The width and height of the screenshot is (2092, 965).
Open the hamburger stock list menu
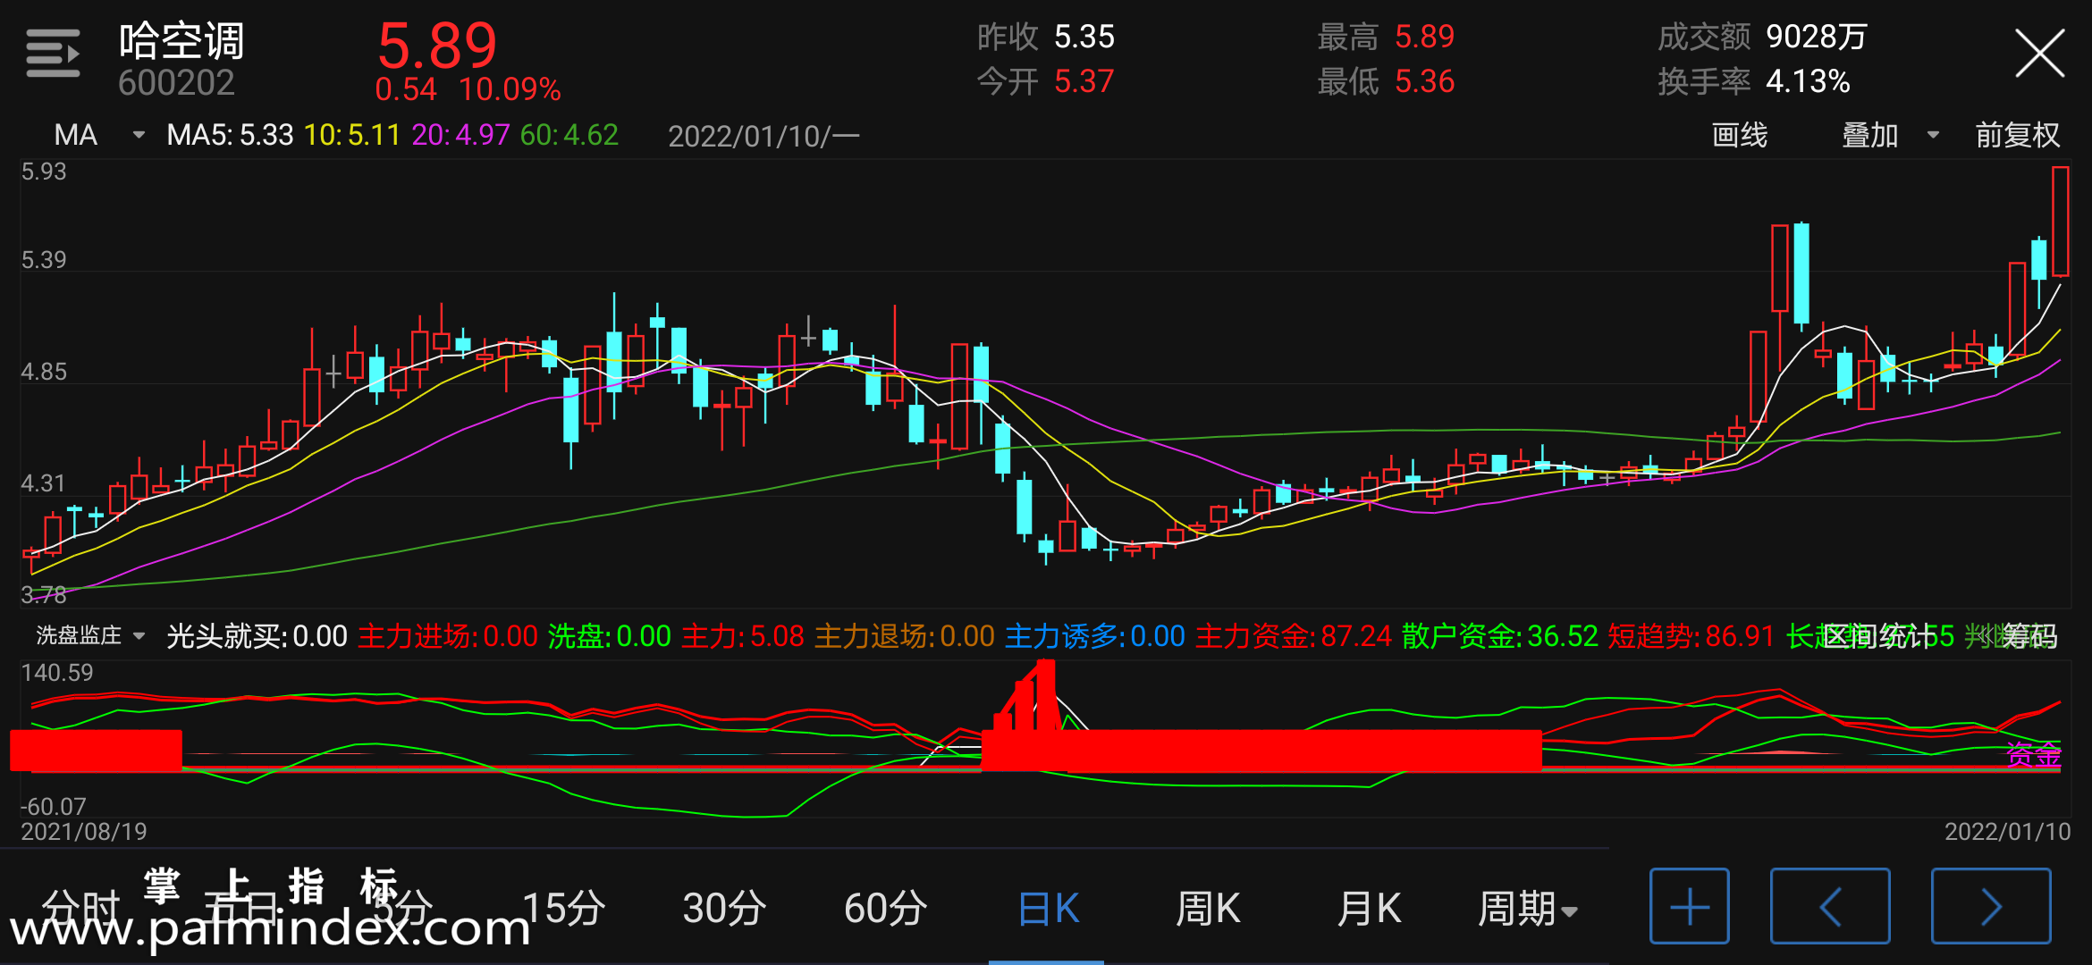(x=53, y=54)
